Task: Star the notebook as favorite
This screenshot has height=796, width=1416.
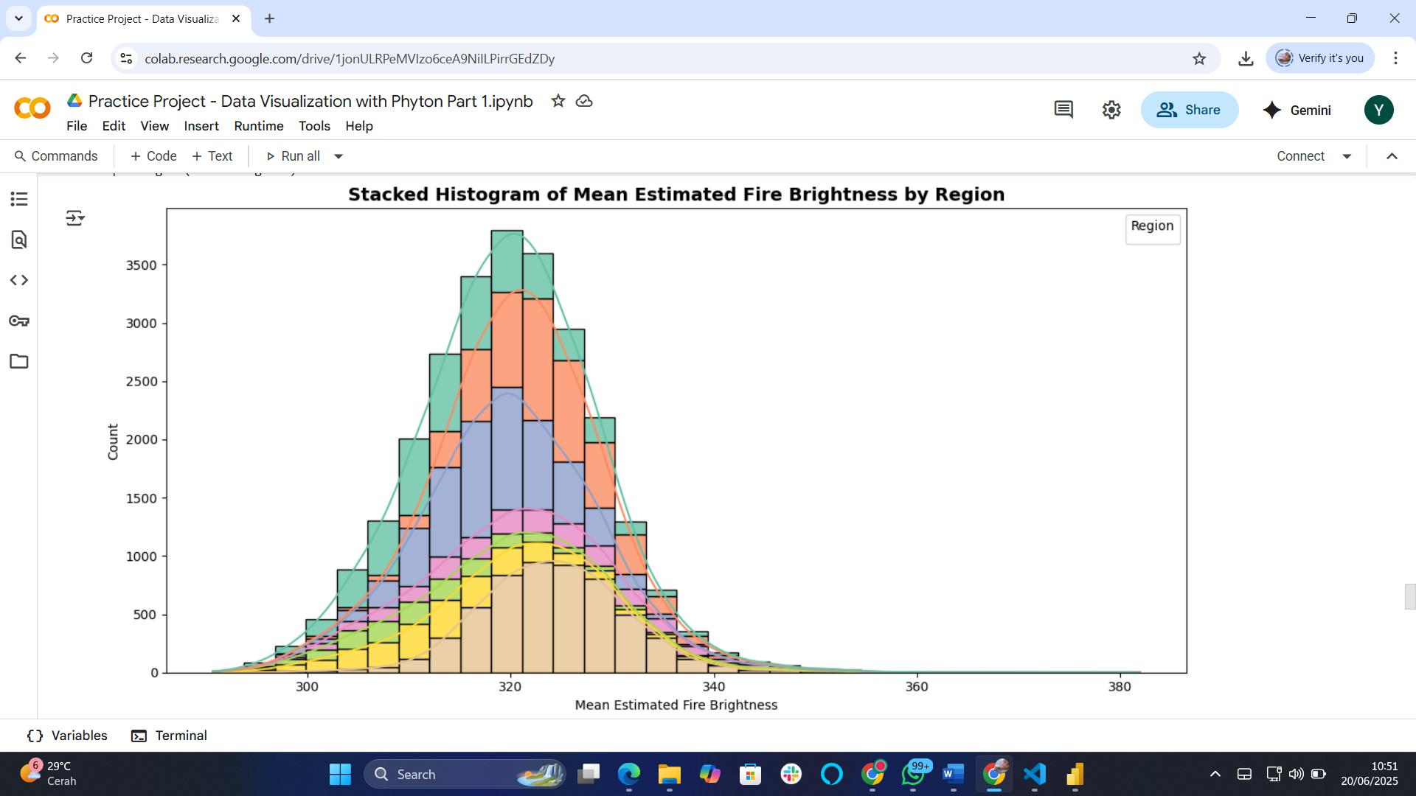Action: 558,101
